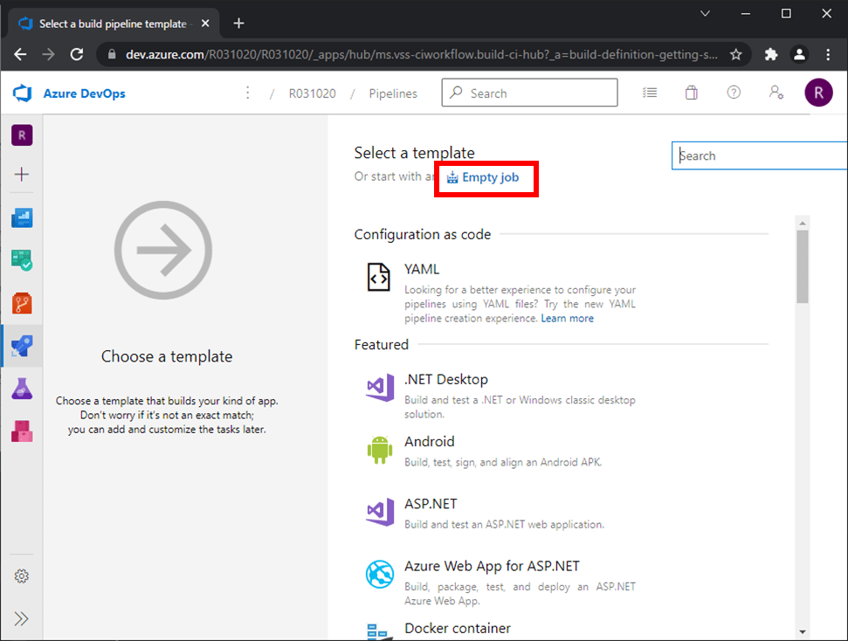The image size is (848, 641).
Task: Click the address bar URL
Action: (x=422, y=54)
